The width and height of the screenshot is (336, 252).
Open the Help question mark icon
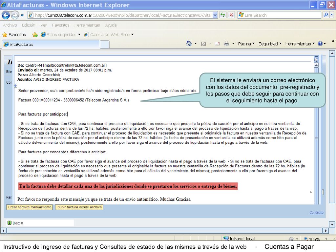(x=320, y=44)
